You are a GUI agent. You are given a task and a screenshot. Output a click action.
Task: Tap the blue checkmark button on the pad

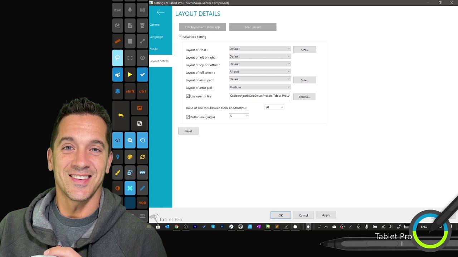[x=142, y=75]
